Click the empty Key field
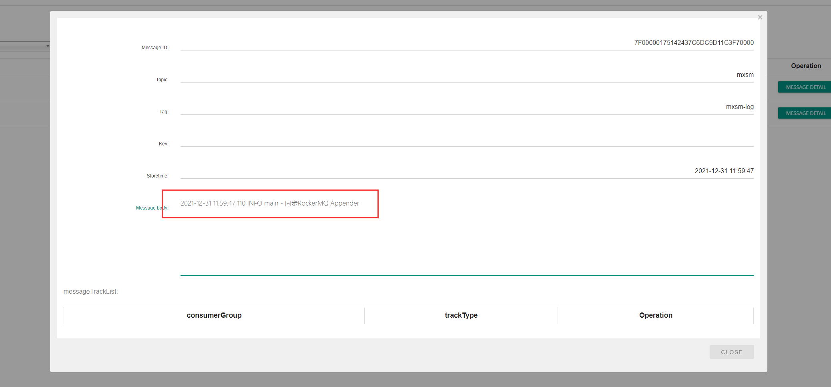Screen dimensions: 831x387 coord(467,139)
